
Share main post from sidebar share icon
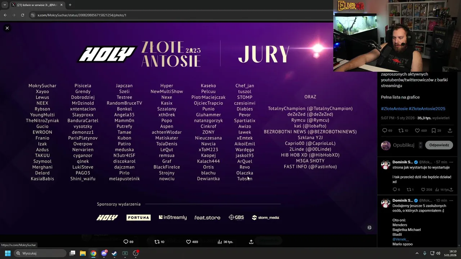coord(450,131)
